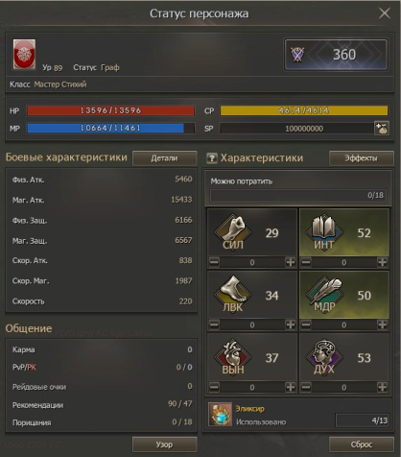
Task: Click the МДР wisdom feather icon
Action: 324,295
